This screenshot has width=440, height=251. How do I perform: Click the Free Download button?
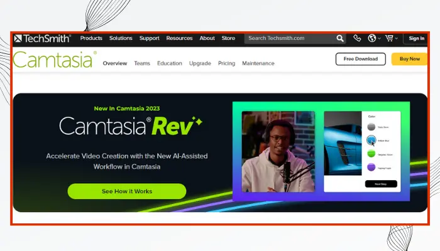coord(361,59)
